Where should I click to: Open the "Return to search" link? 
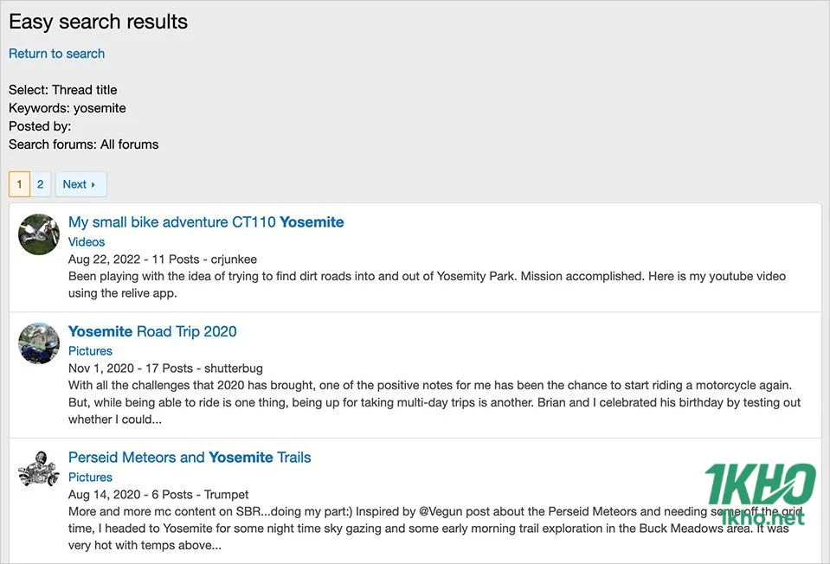(x=56, y=53)
